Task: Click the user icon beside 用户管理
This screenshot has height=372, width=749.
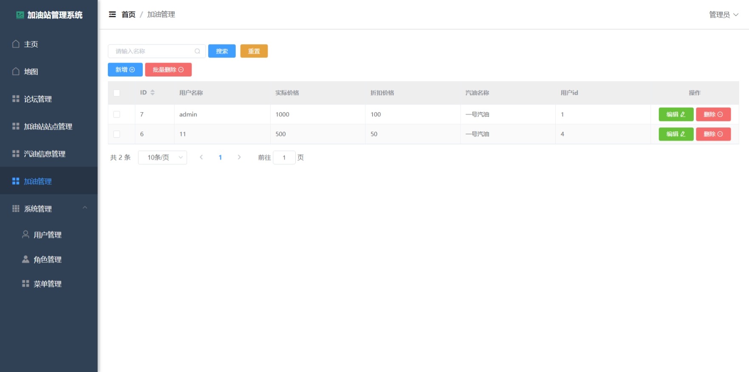Action: [x=25, y=234]
